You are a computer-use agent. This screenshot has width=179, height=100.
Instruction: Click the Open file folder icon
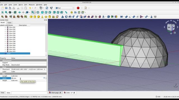[x=6, y=8]
